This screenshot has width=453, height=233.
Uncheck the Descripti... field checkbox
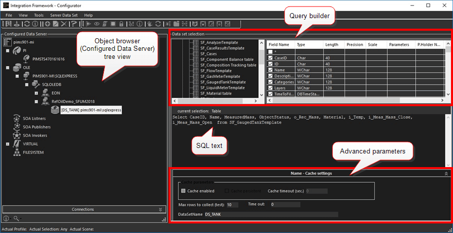270,76
